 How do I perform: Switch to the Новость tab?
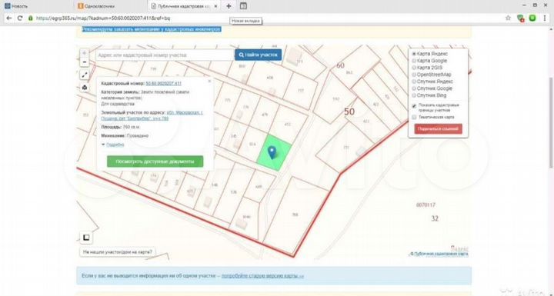point(38,6)
